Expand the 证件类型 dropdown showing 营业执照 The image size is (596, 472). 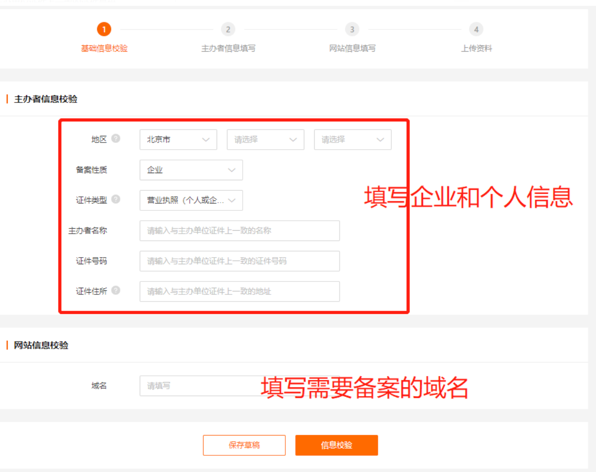tap(191, 200)
